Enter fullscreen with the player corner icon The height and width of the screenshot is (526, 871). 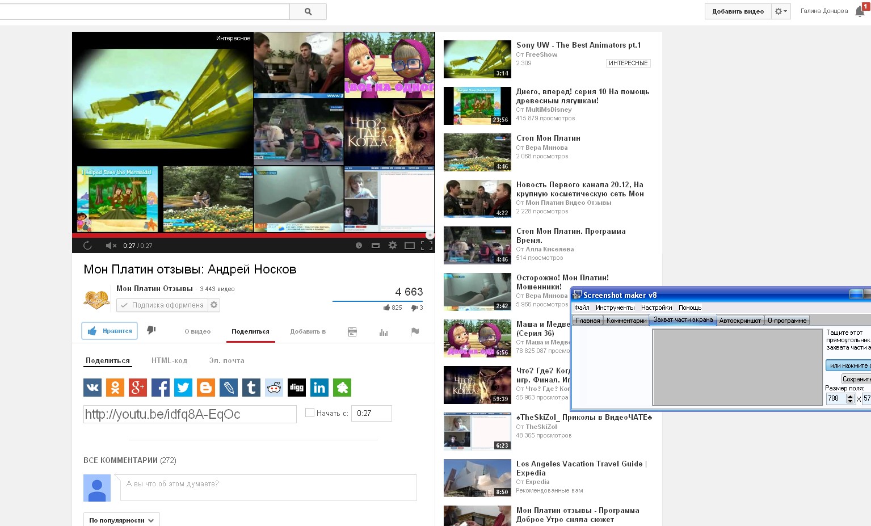pyautogui.click(x=427, y=246)
